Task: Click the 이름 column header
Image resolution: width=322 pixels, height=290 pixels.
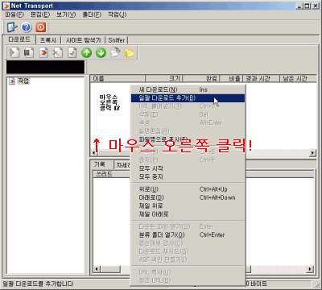Action: 118,78
